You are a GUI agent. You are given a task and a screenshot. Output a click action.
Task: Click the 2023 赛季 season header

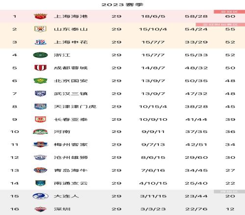click(122, 4)
